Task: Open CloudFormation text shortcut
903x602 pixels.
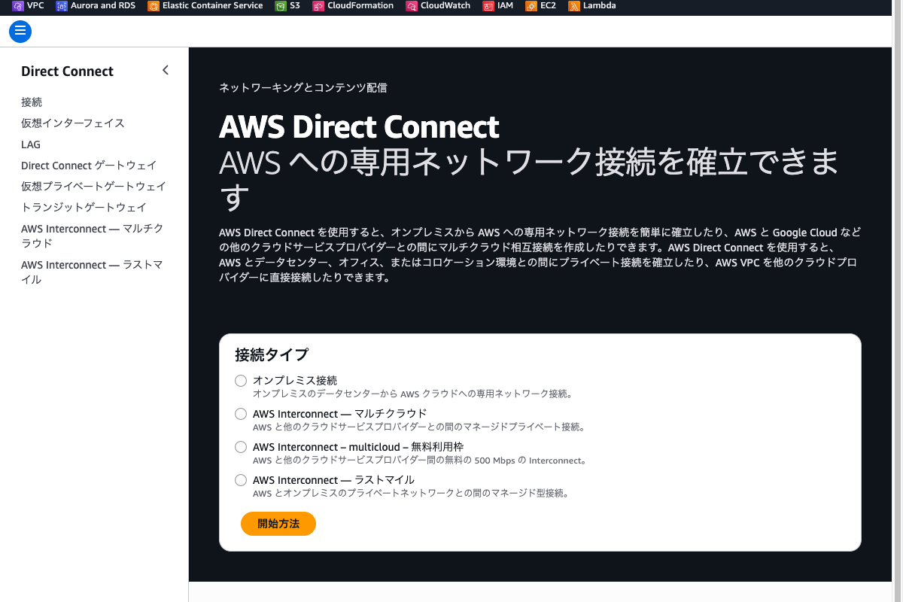Action: point(360,6)
